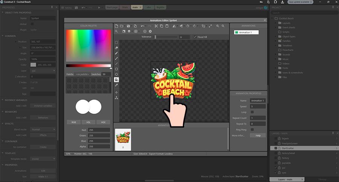Open the Blend mode dropdown
Viewport: 339px width, 182px height.
tap(43, 129)
